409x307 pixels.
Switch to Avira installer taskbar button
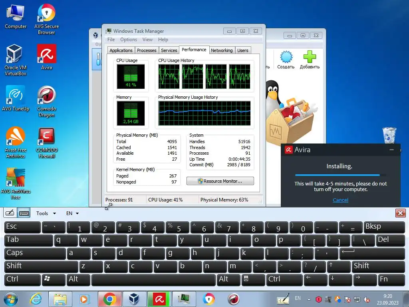159,299
